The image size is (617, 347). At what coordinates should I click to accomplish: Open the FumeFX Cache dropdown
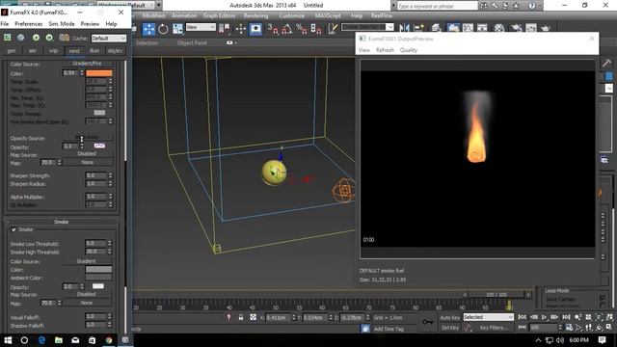tap(109, 39)
